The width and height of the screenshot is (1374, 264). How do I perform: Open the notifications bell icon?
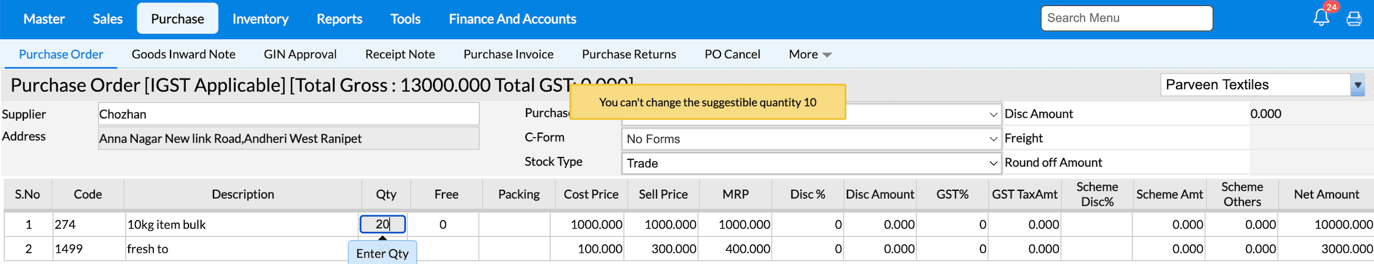coord(1321,18)
